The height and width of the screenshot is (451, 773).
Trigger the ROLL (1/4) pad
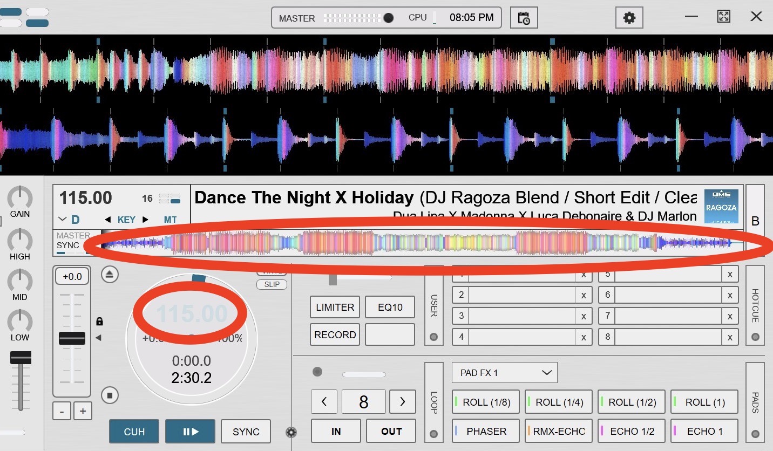(558, 402)
